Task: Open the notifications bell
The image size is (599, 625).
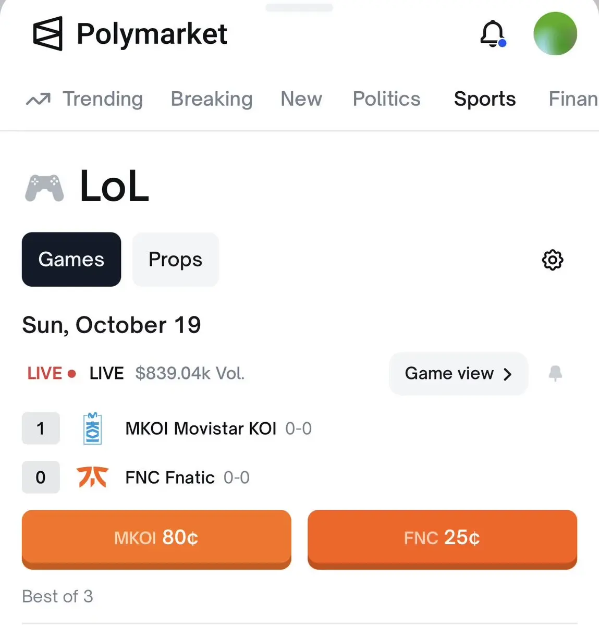Action: 493,34
